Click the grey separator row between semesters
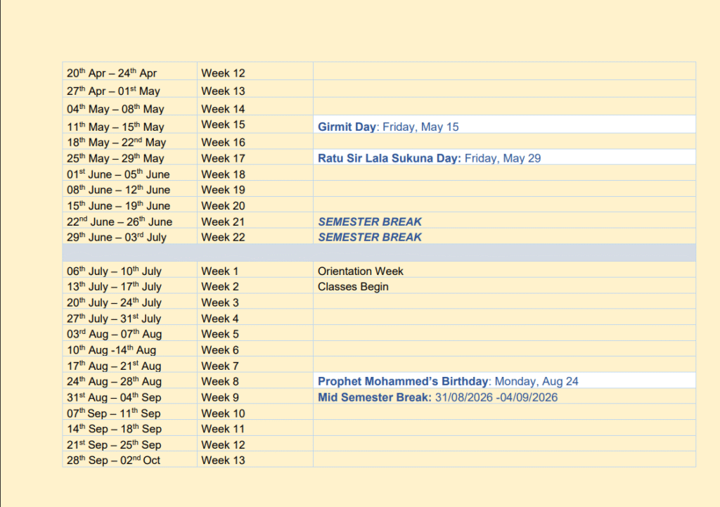Screen dimensions: 720x507 point(378,252)
